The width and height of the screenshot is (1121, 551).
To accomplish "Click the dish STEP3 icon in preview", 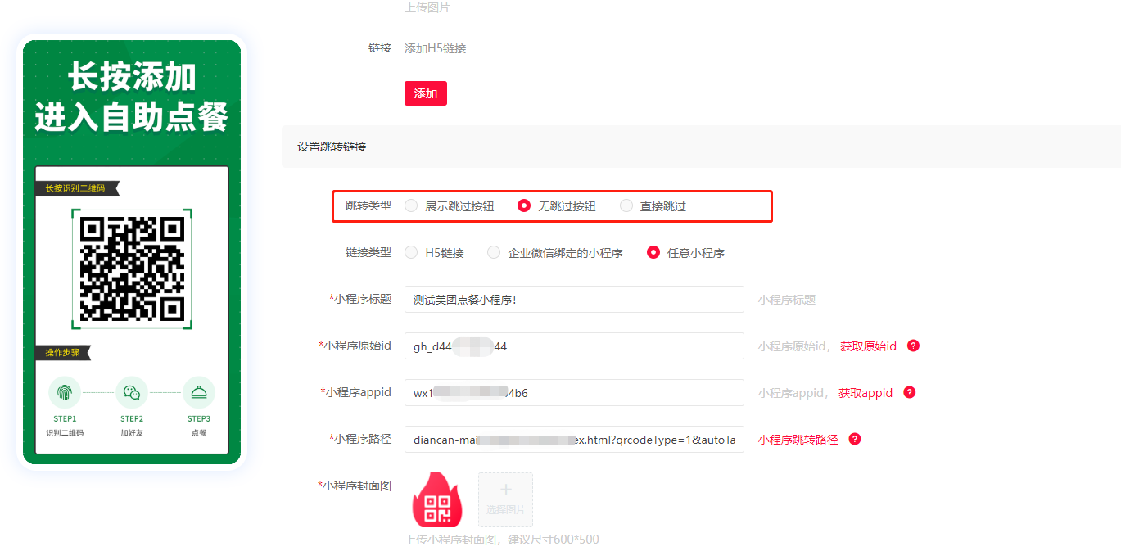I will click(198, 393).
